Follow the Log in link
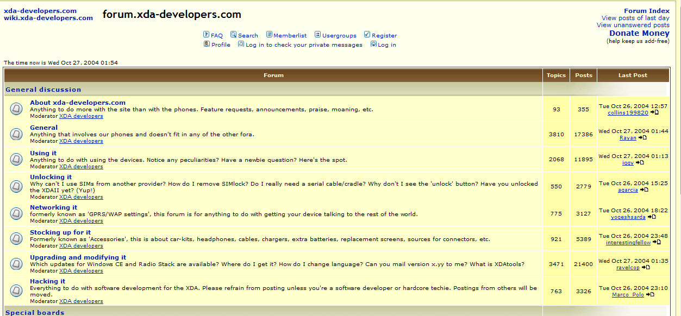The height and width of the screenshot is (316, 681). pyautogui.click(x=387, y=45)
